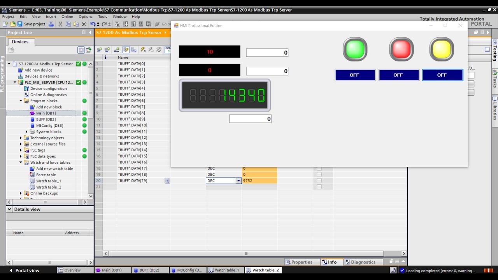498x280 pixels.
Task: Open the Testing side tab on the right
Action: [495, 51]
